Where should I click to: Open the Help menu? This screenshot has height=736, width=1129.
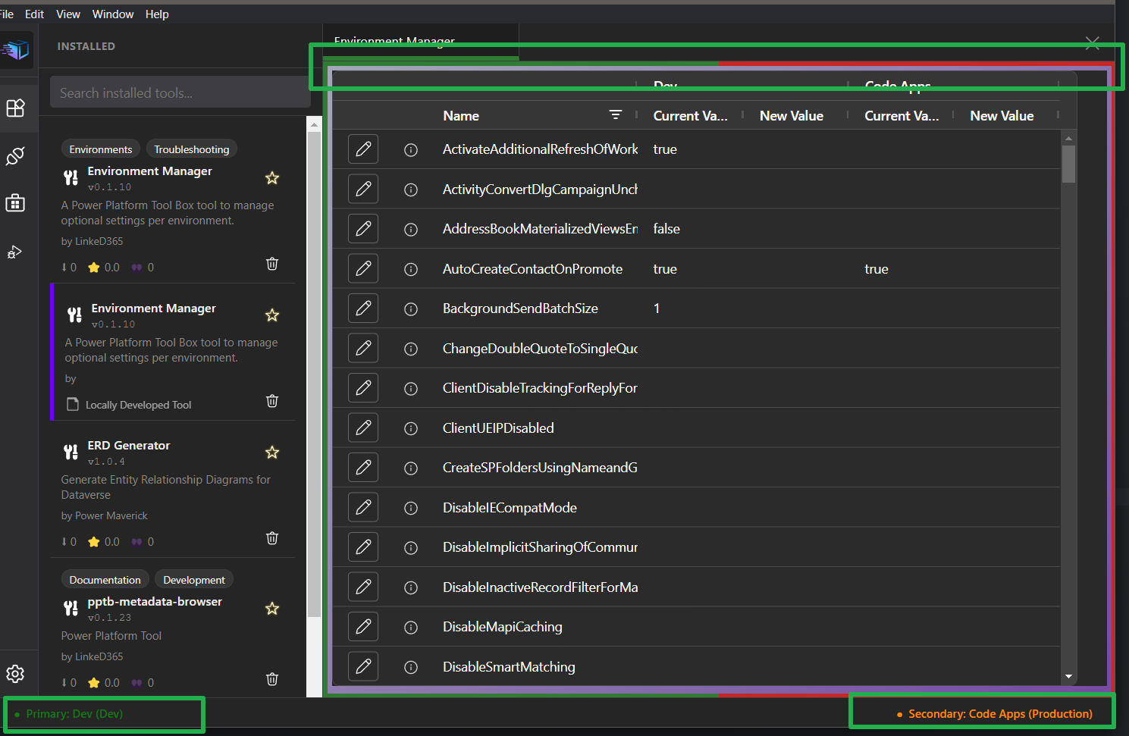[x=157, y=14]
